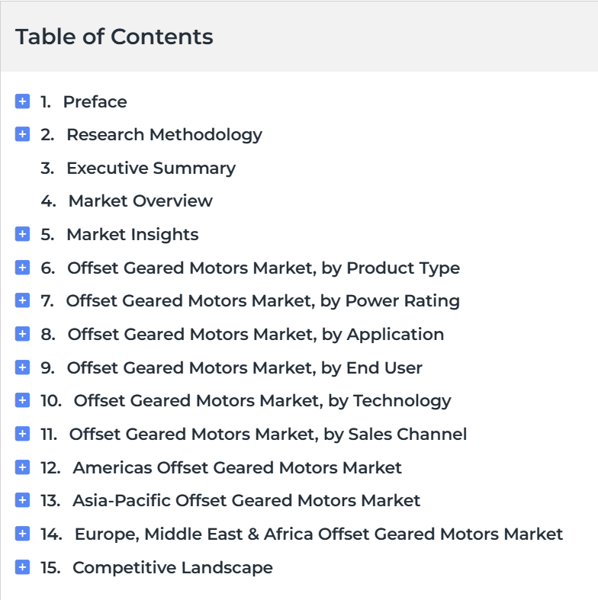
Task: Expand Competitive Landscape plus icon
Action: tap(22, 567)
